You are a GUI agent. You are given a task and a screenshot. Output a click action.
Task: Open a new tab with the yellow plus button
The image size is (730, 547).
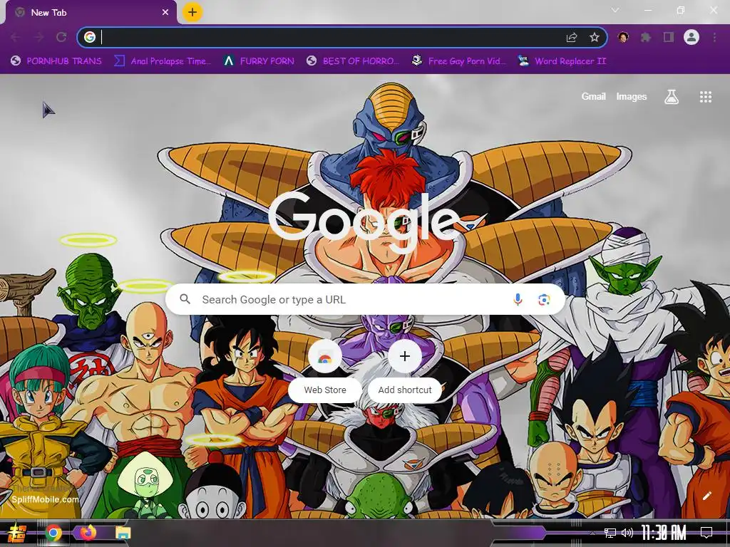[192, 13]
